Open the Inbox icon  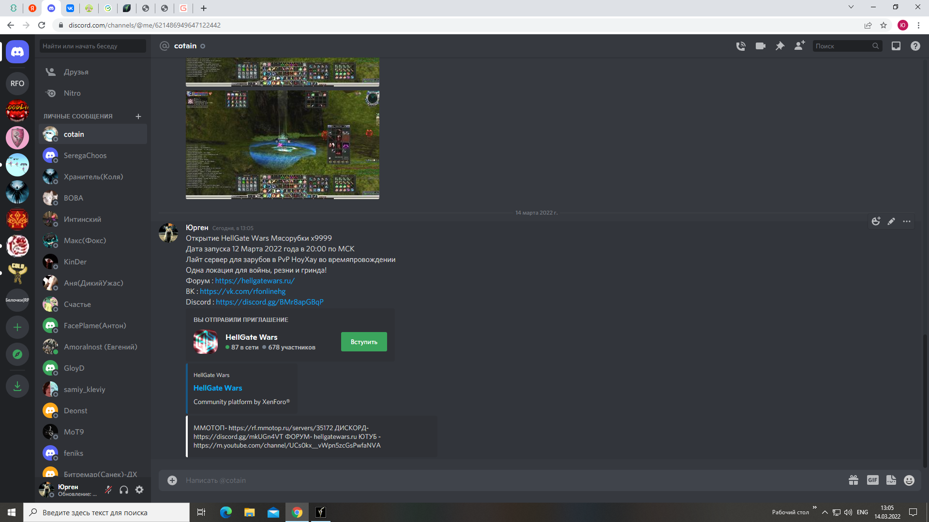tap(896, 46)
